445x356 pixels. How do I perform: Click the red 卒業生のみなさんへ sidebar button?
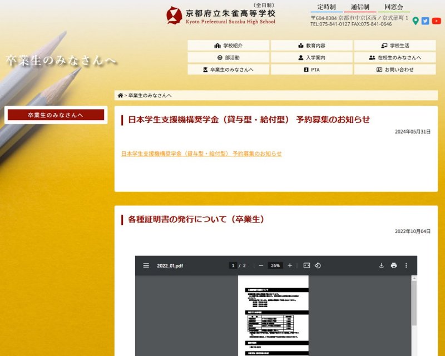click(56, 115)
